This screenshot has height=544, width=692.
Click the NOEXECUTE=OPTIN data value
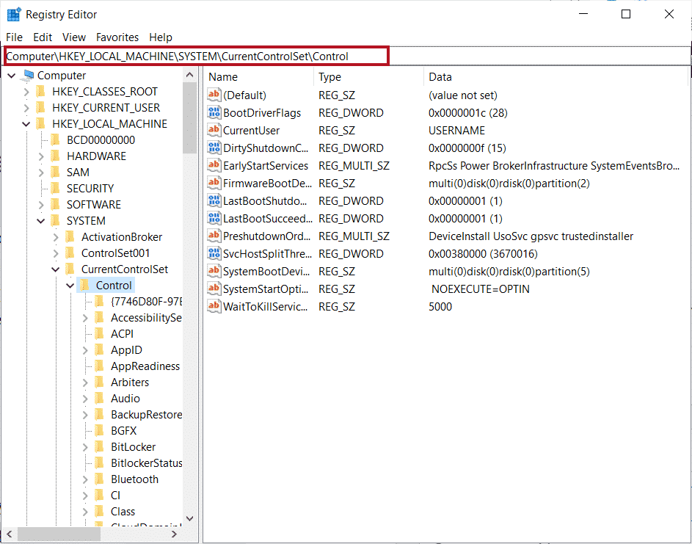pos(481,289)
